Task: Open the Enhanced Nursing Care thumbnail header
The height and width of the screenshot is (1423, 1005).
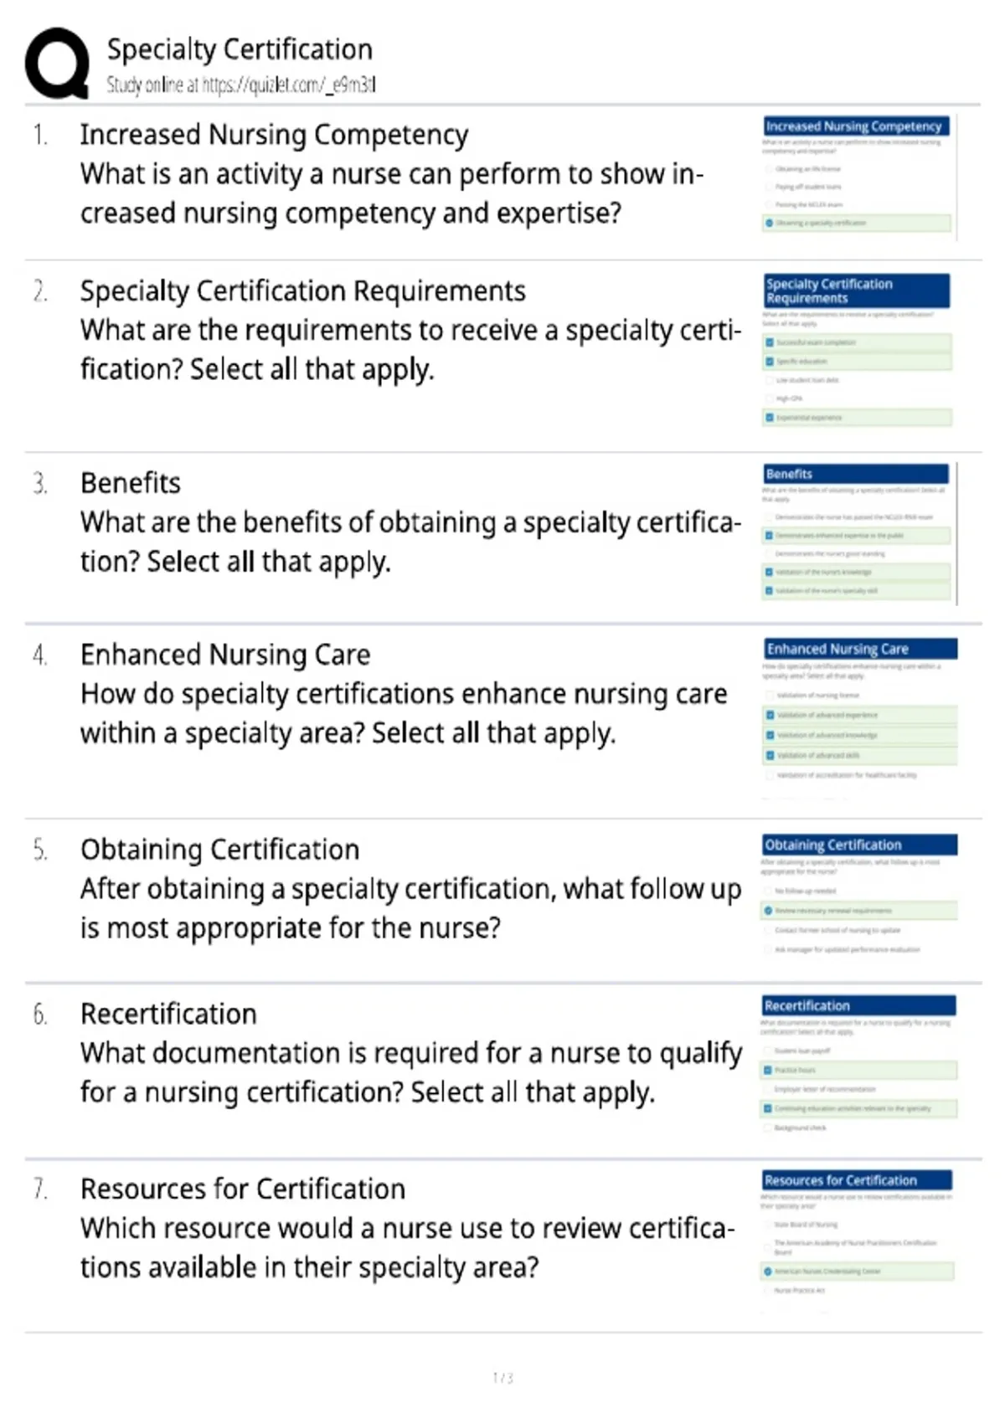Action: pyautogui.click(x=860, y=649)
